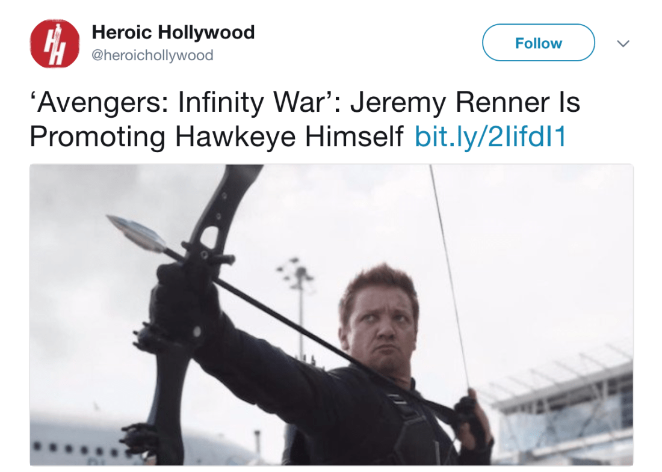Click the Heroic Hollywood display name

tap(173, 32)
